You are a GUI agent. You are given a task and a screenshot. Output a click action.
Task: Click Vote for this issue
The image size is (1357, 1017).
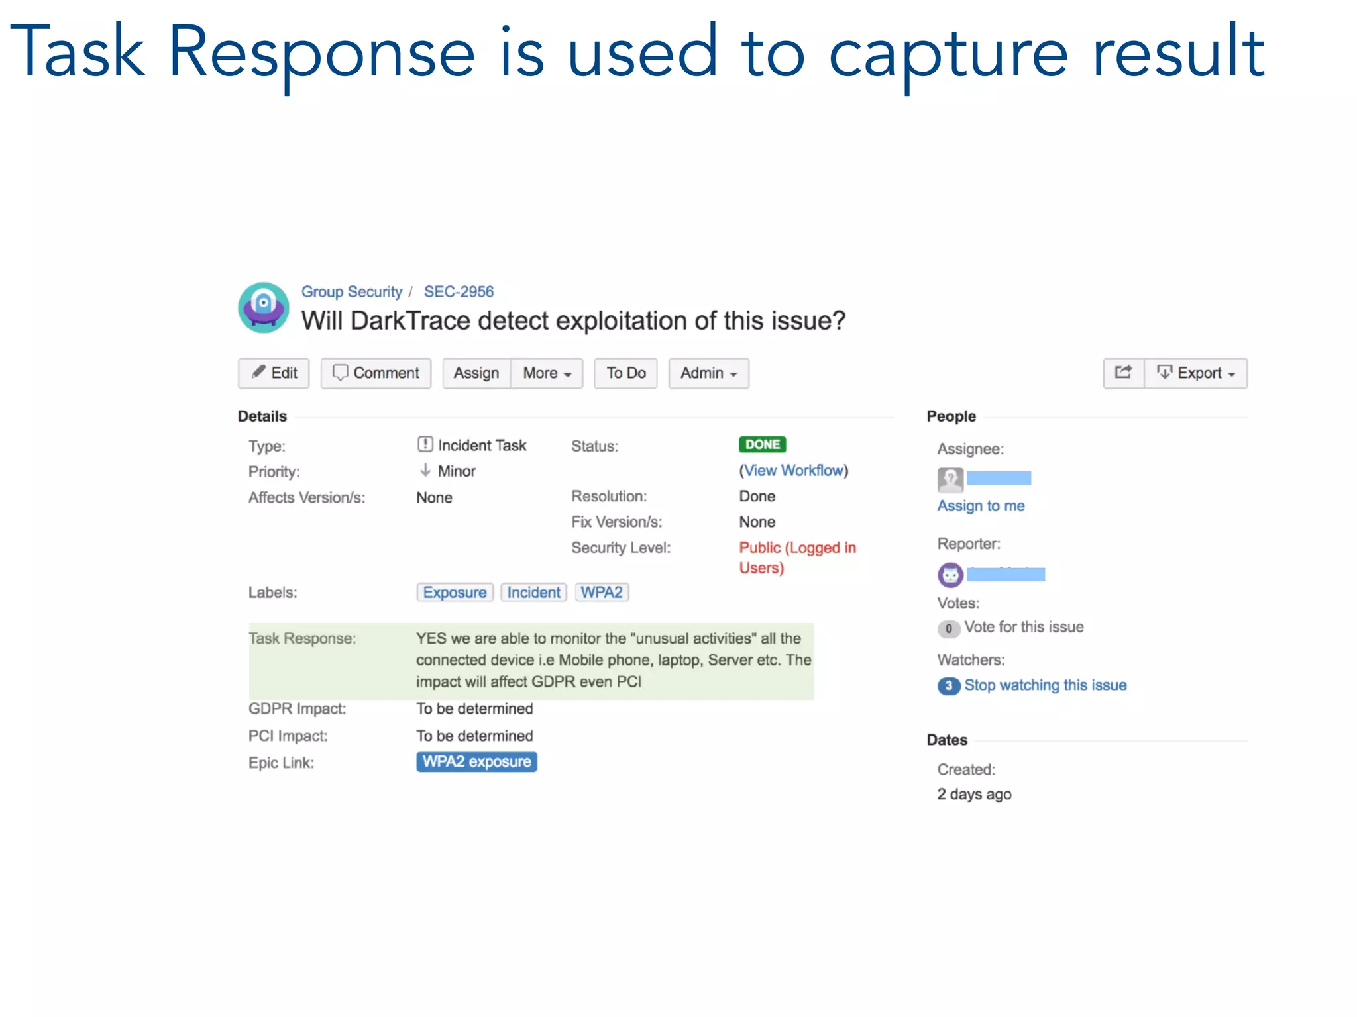1024,627
